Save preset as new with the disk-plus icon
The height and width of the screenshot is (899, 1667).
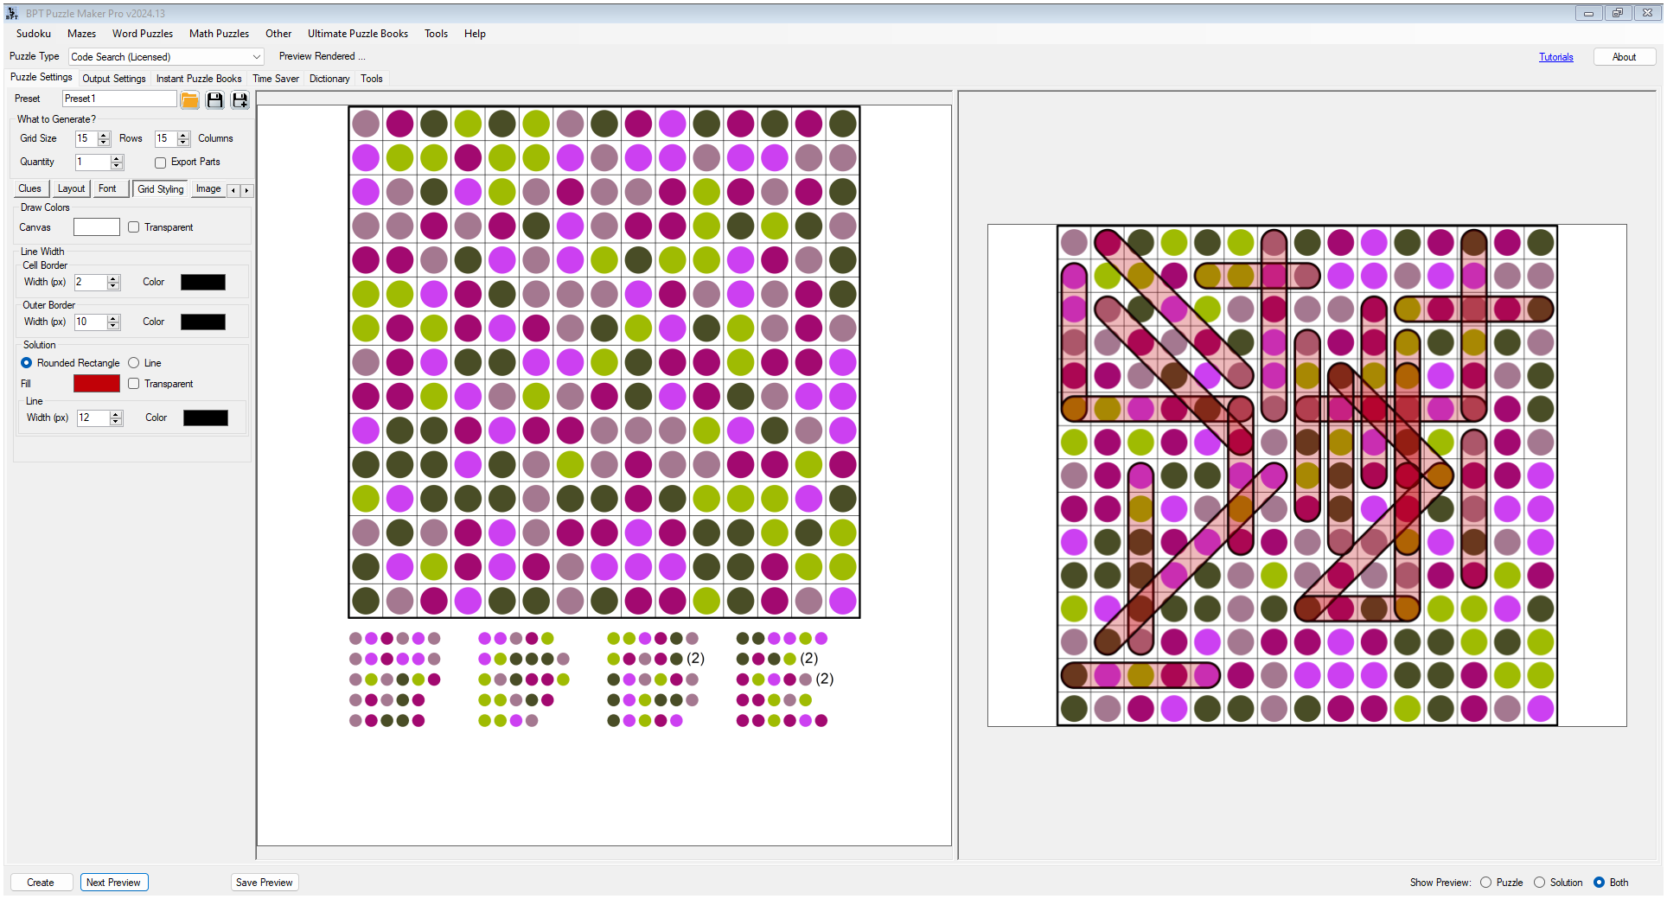240,100
